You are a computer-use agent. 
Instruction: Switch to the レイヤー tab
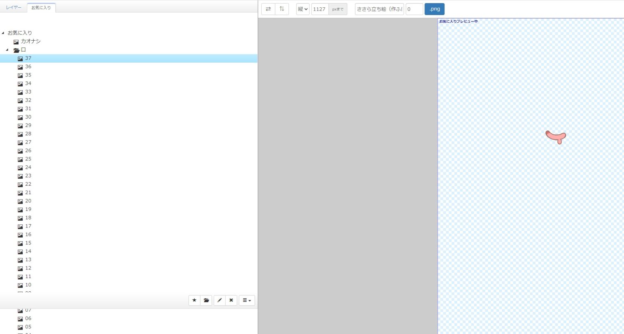click(13, 7)
